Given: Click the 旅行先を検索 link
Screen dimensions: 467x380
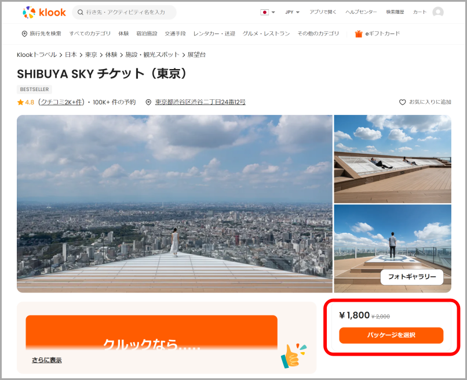Looking at the screenshot, I should tap(45, 34).
